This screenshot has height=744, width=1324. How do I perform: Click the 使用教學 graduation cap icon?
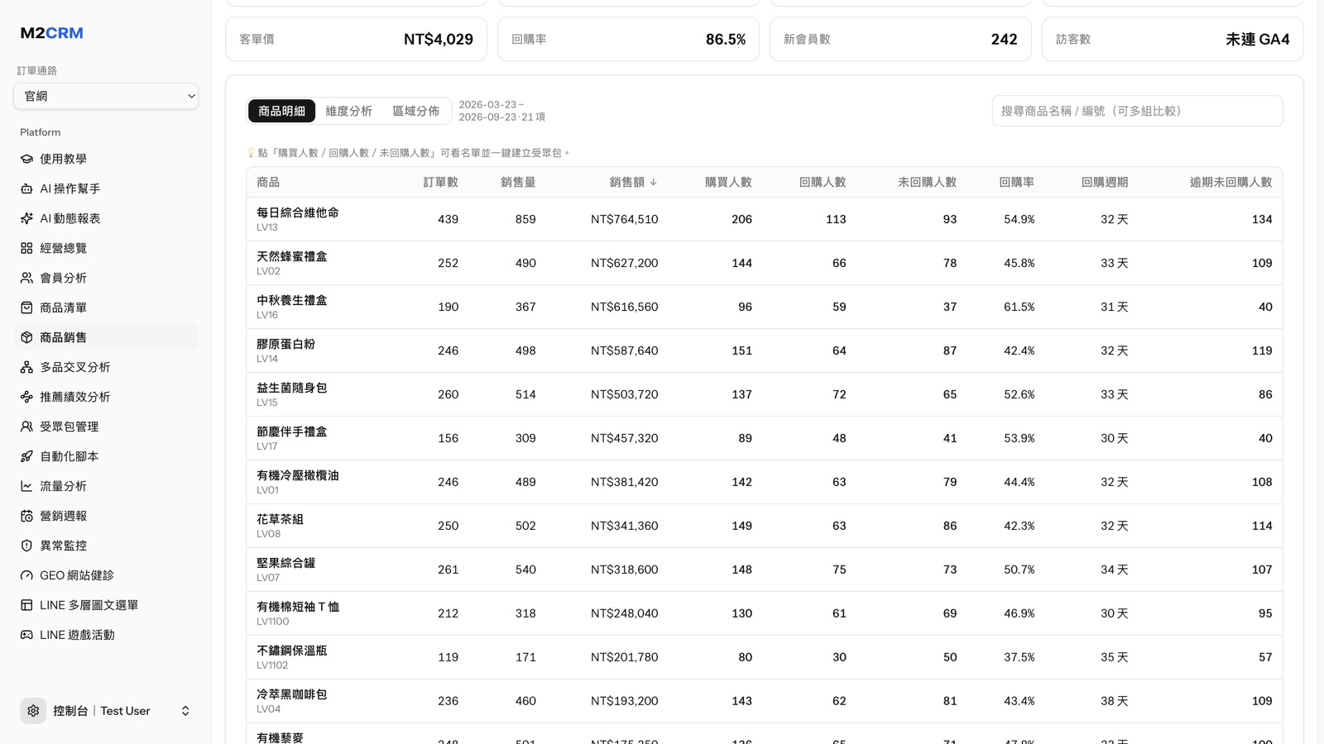(26, 159)
